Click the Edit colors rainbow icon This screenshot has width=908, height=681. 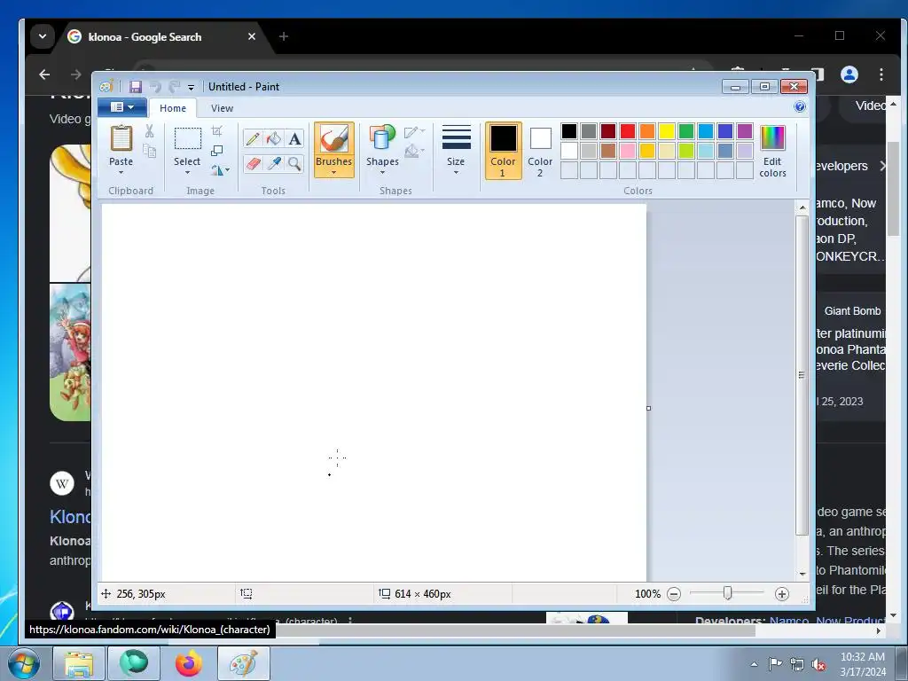[x=772, y=138]
